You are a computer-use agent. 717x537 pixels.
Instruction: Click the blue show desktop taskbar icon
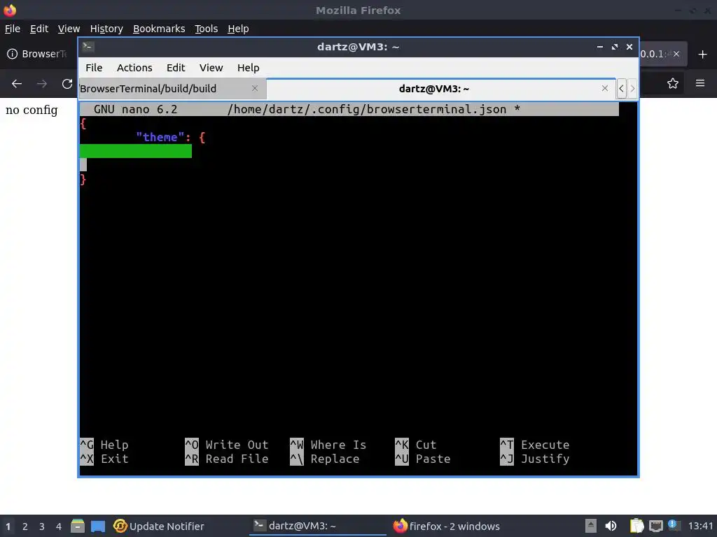98,526
